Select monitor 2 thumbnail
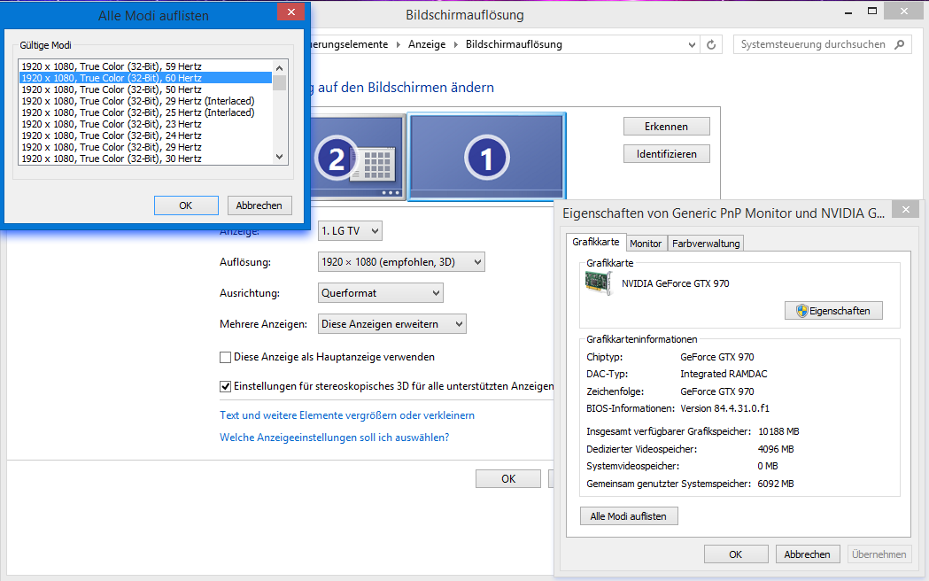929x581 pixels. coord(358,159)
